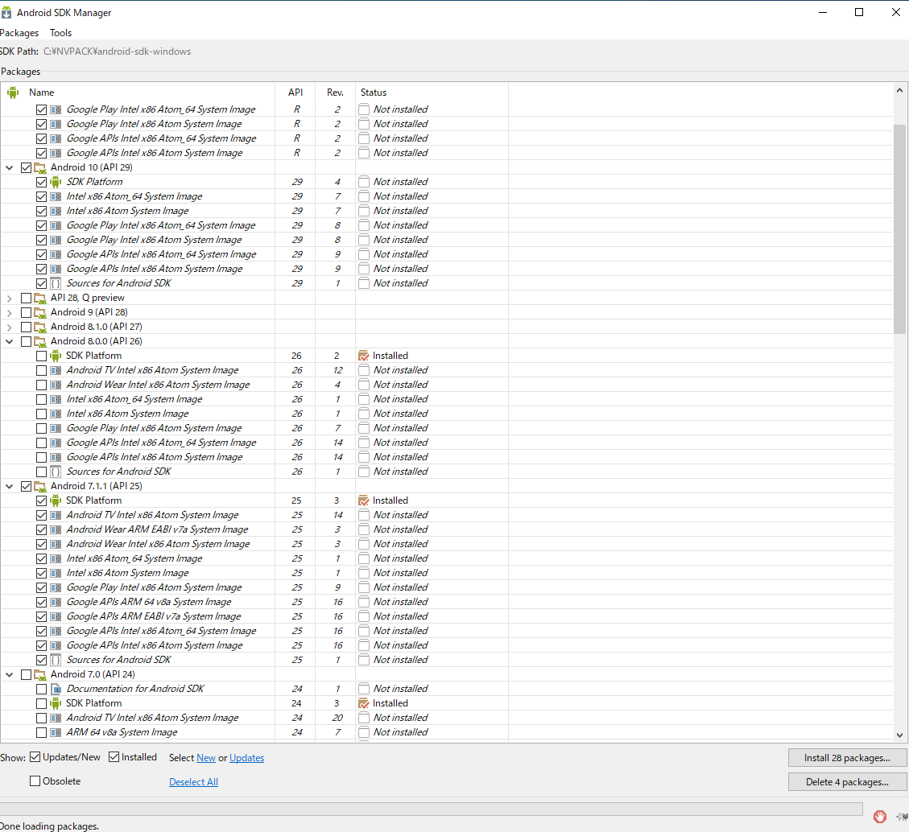
Task: Enable the Obsolete filter checkbox
Action: coord(35,781)
